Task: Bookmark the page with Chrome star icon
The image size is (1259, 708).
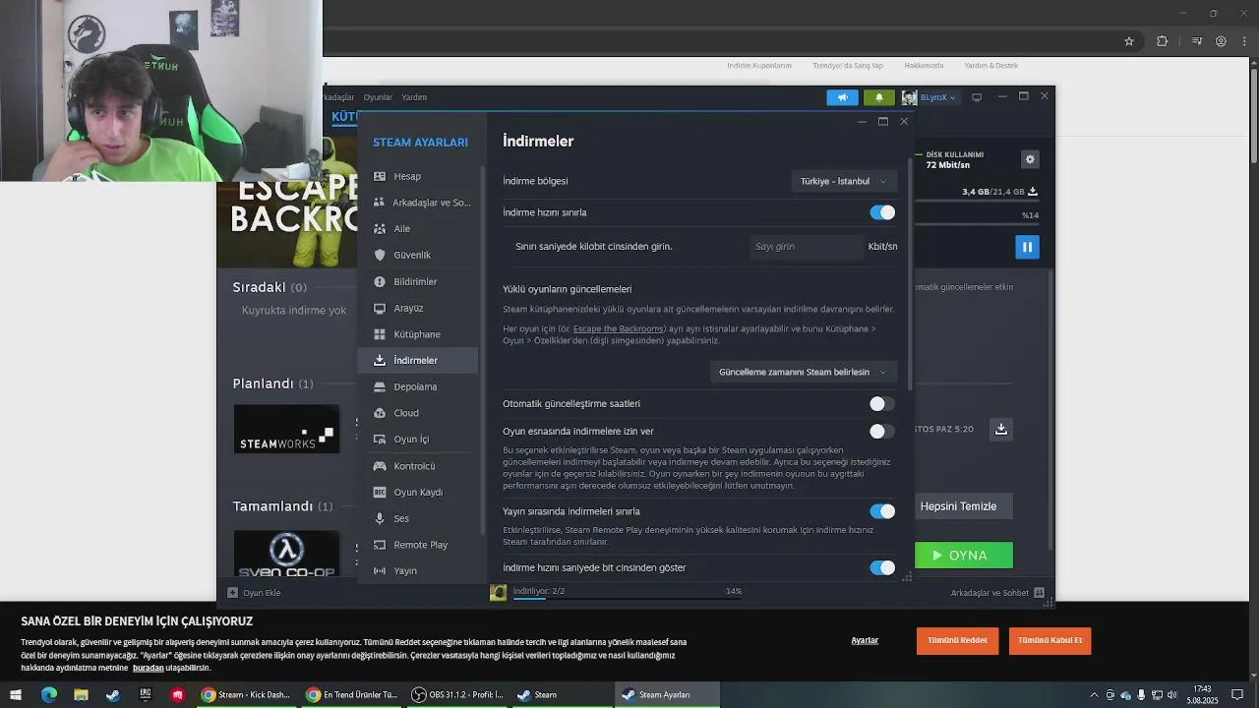Action: click(1129, 41)
